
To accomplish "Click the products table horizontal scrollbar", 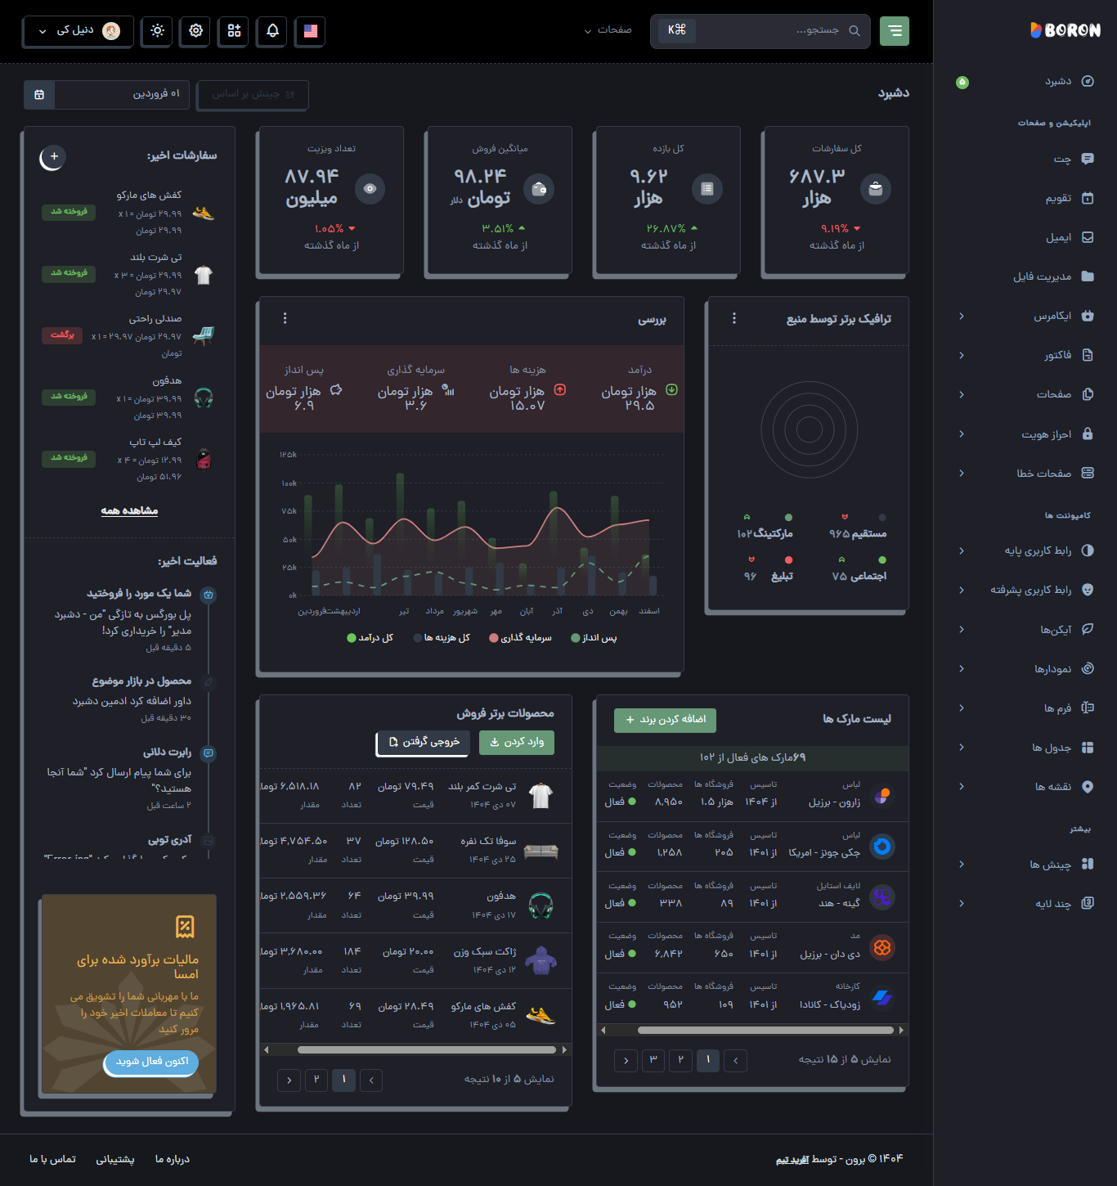I will (x=427, y=1049).
